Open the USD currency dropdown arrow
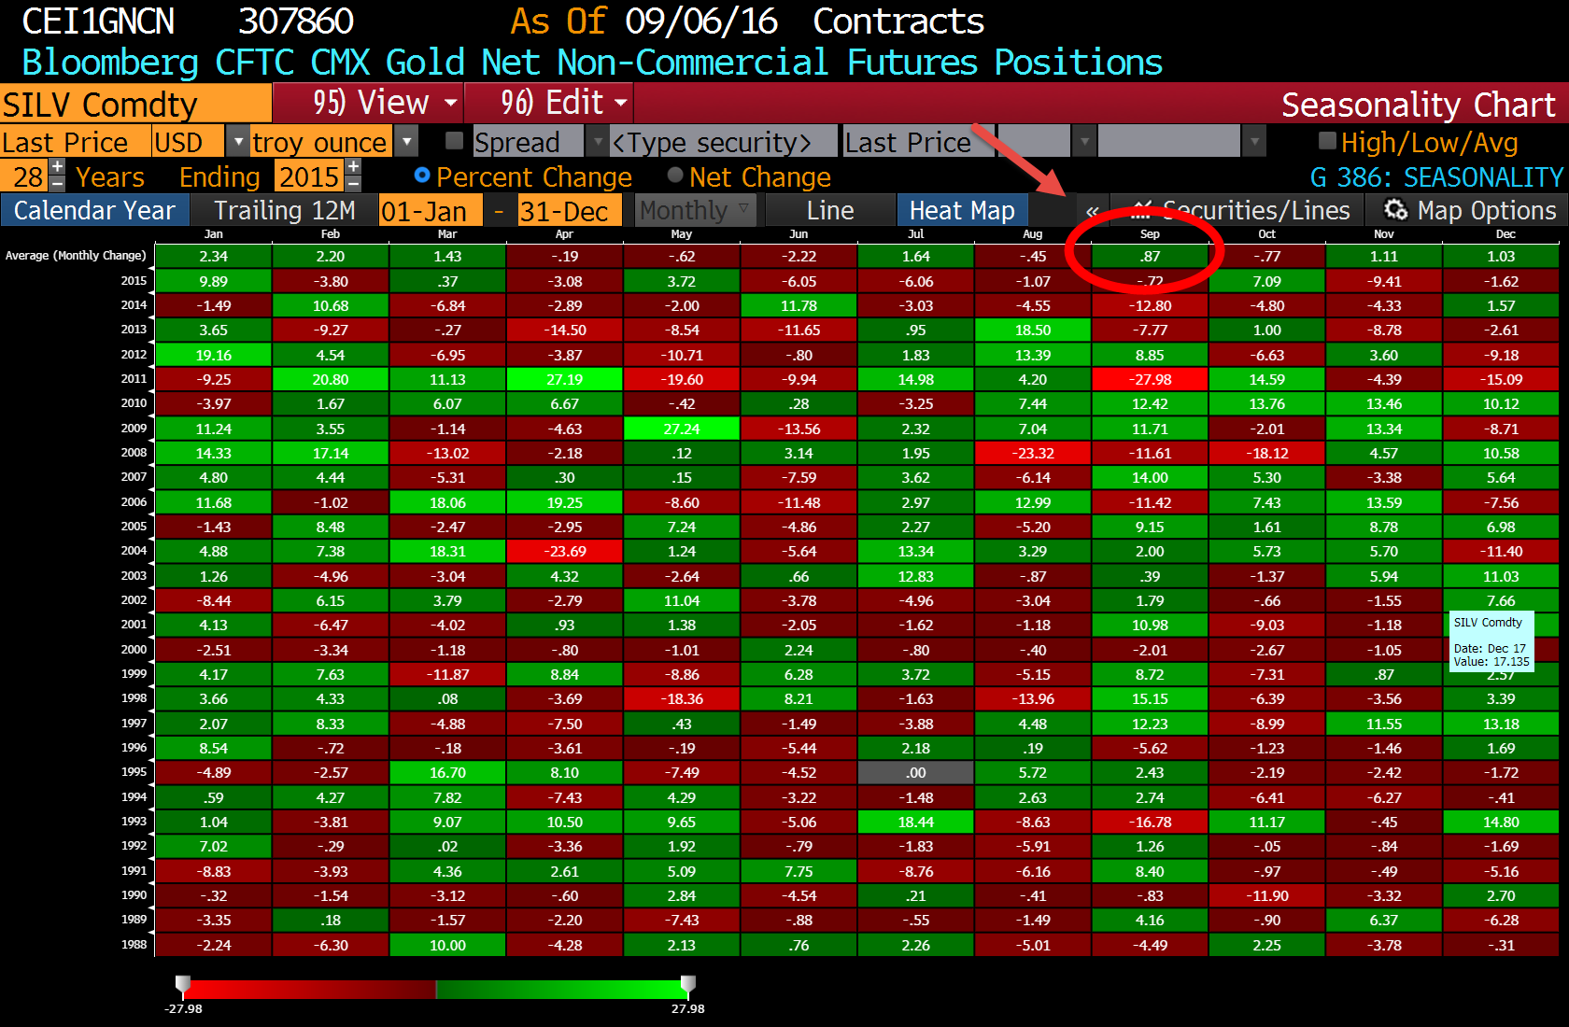This screenshot has height=1027, width=1569. coord(238,142)
